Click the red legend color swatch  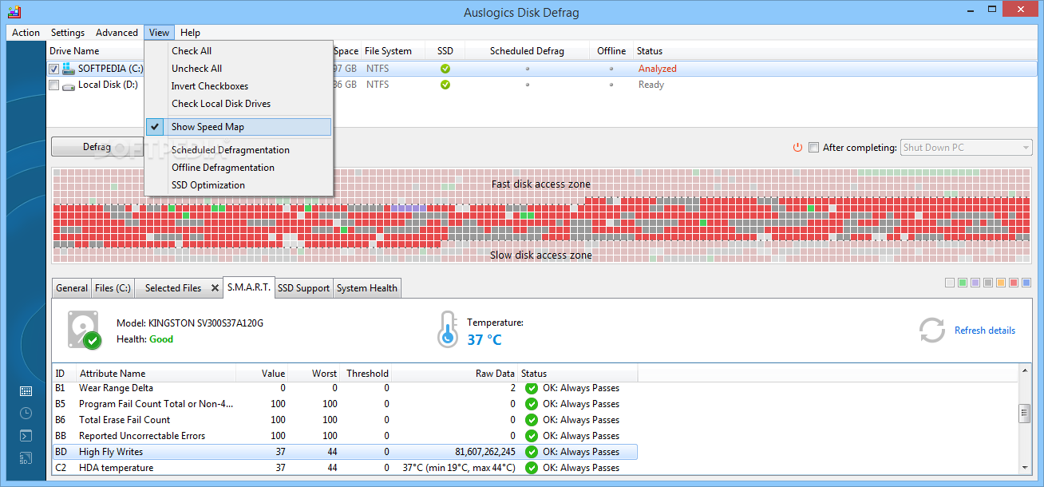pos(1014,283)
